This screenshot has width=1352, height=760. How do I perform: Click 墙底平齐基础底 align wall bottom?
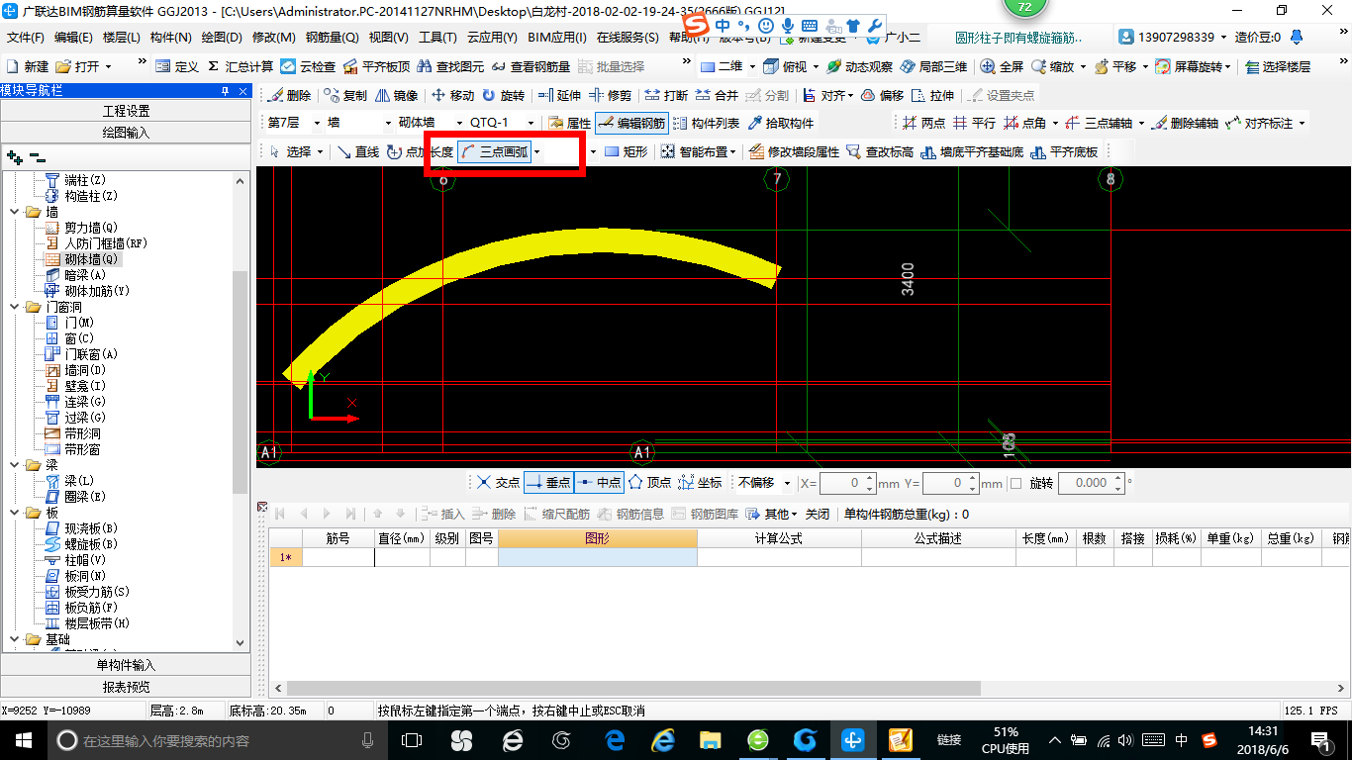pyautogui.click(x=972, y=152)
